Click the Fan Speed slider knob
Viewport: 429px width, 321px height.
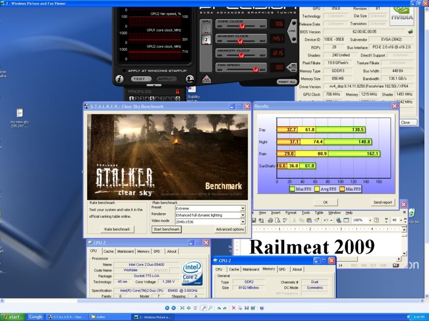click(x=256, y=70)
